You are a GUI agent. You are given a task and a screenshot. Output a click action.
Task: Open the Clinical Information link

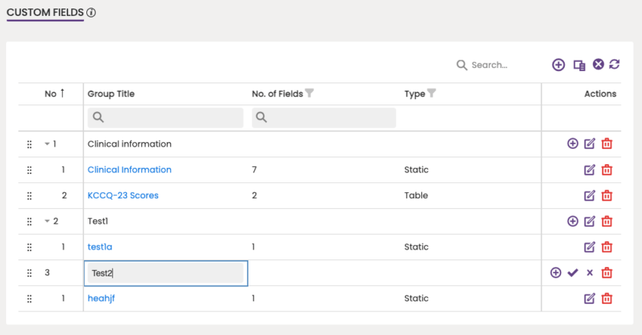click(129, 169)
